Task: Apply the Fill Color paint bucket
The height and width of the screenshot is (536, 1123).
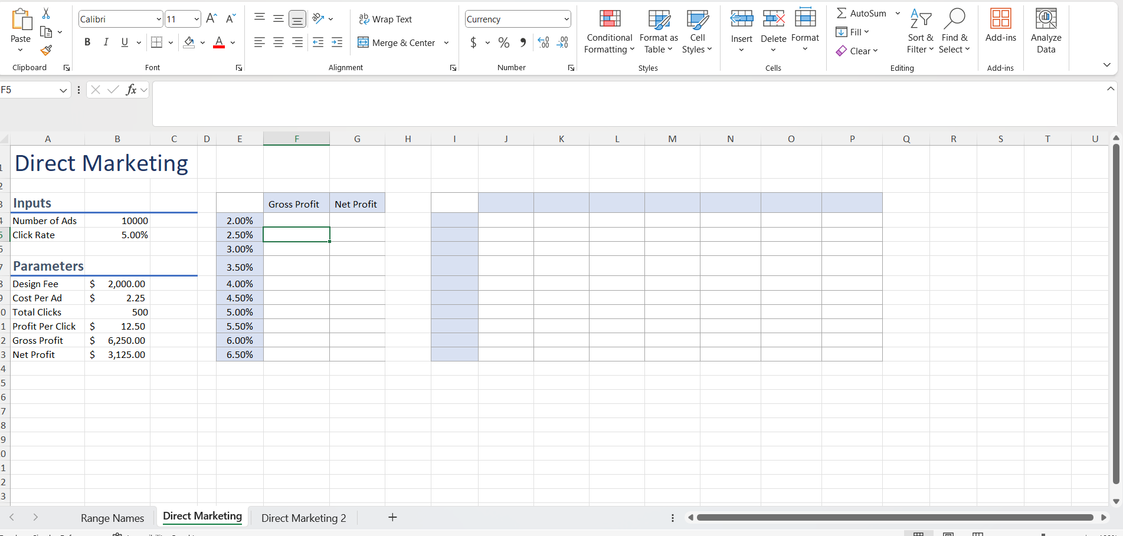Action: pyautogui.click(x=189, y=42)
